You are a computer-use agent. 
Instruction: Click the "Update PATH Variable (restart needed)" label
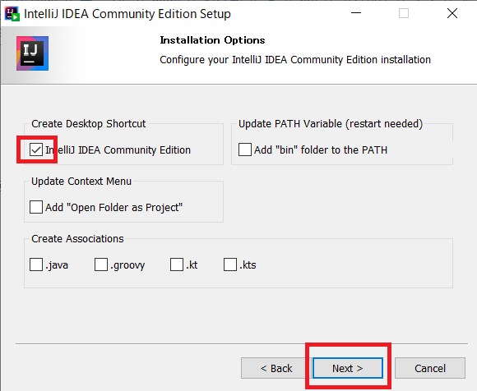331,124
